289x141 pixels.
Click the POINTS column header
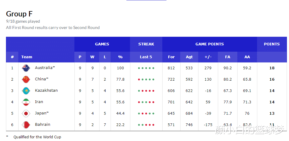coord(272,44)
